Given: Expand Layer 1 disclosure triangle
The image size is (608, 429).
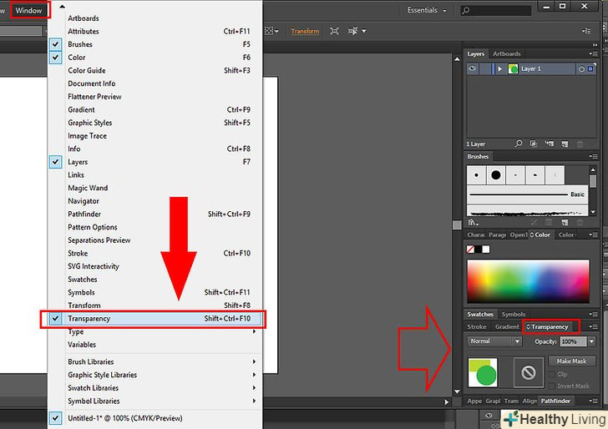Looking at the screenshot, I should pos(499,68).
